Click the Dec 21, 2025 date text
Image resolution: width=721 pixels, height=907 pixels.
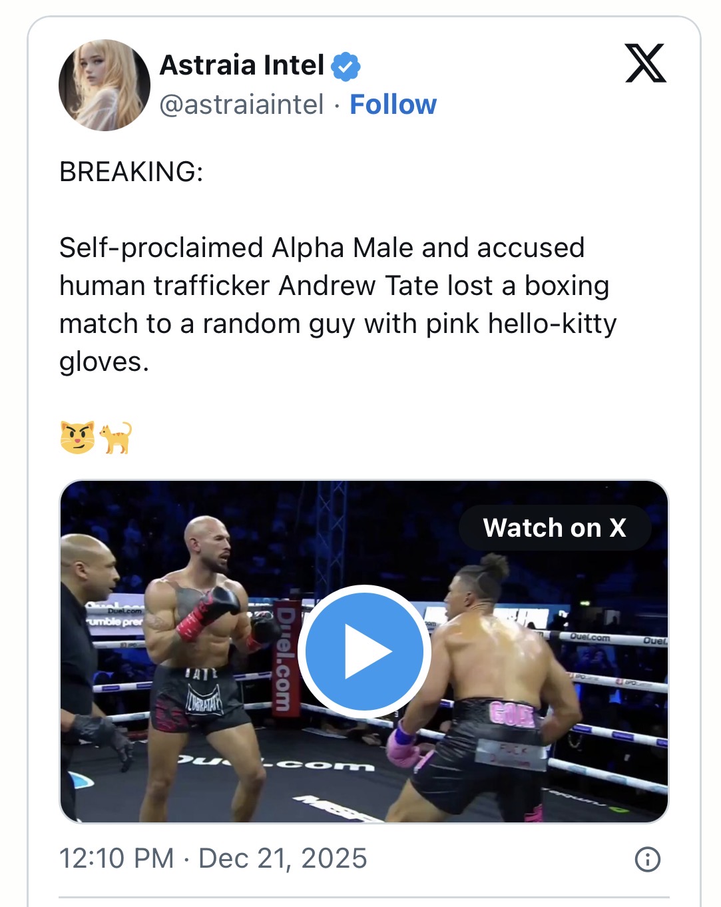coord(283,858)
